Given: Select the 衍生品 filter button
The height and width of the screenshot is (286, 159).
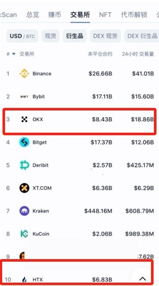Looking at the screenshot, I should 75,36.
